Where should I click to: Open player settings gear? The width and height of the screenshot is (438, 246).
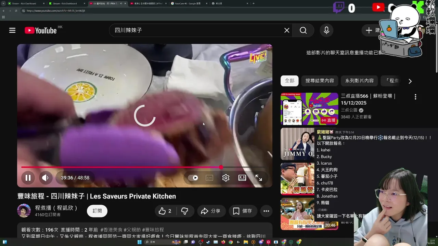click(x=226, y=178)
